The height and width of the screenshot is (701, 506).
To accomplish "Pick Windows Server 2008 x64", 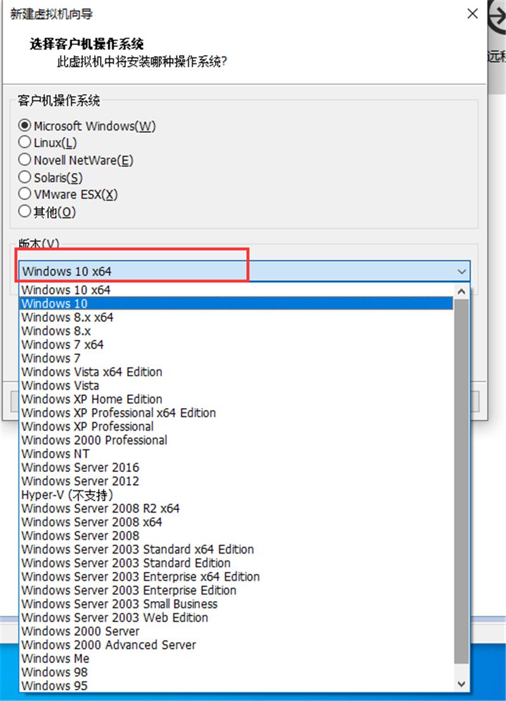I will point(237,522).
